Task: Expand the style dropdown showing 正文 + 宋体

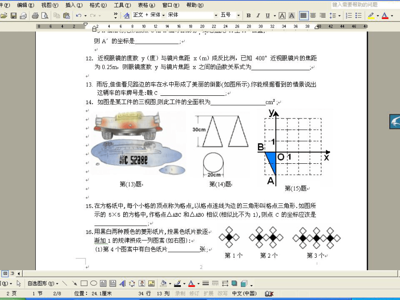Action: click(164, 15)
